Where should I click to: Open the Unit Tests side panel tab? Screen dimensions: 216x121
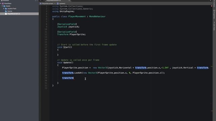(214, 26)
